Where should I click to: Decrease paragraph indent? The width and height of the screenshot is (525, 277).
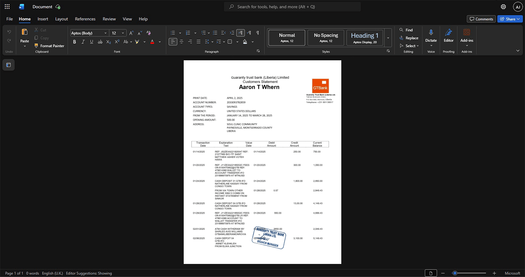[x=224, y=33]
